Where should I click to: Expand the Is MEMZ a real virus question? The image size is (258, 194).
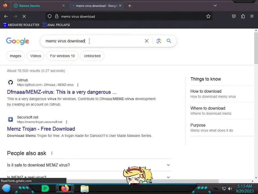pos(89,177)
